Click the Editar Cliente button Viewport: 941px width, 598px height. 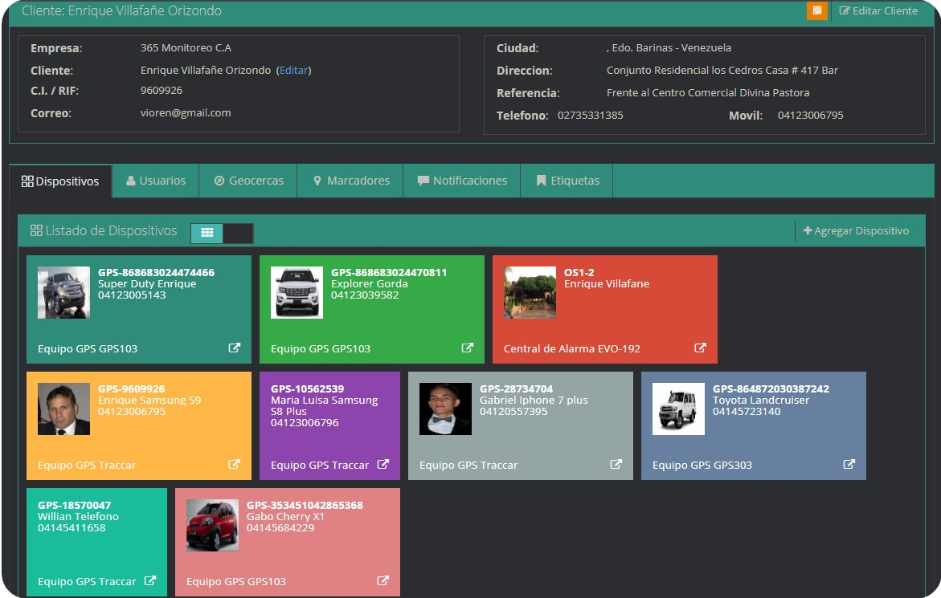click(x=878, y=10)
